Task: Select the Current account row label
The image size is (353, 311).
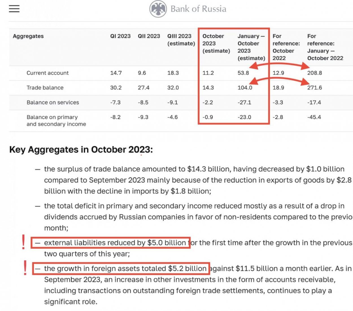Action: (x=47, y=73)
